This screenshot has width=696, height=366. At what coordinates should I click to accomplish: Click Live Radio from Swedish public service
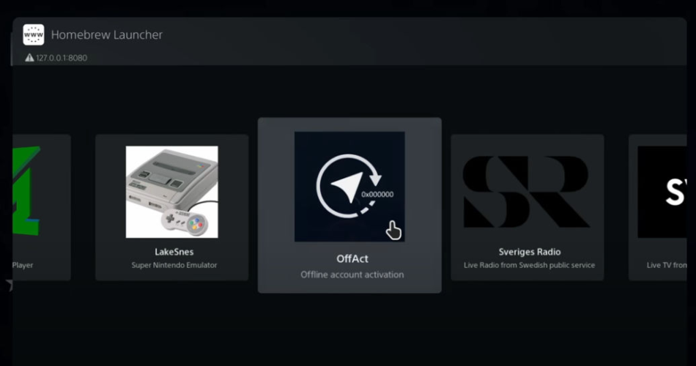click(x=529, y=265)
